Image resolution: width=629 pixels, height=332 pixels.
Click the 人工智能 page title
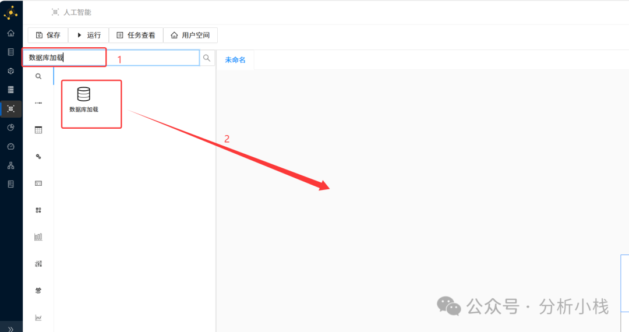[77, 12]
